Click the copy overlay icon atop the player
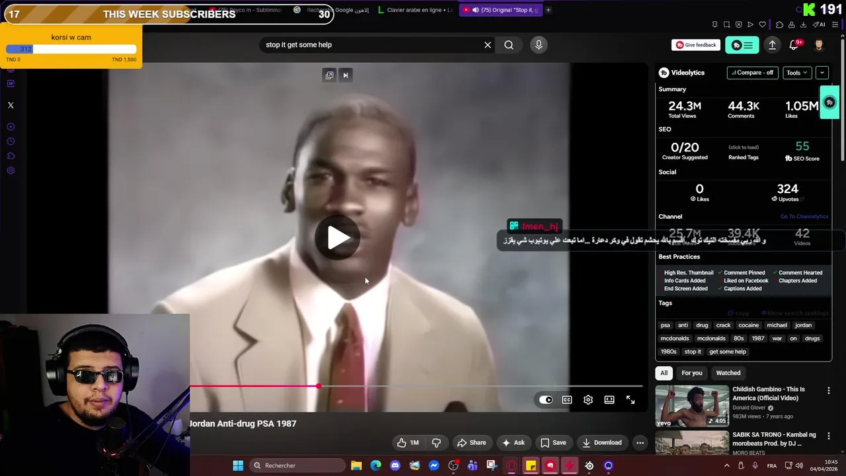This screenshot has width=846, height=476. click(x=329, y=75)
